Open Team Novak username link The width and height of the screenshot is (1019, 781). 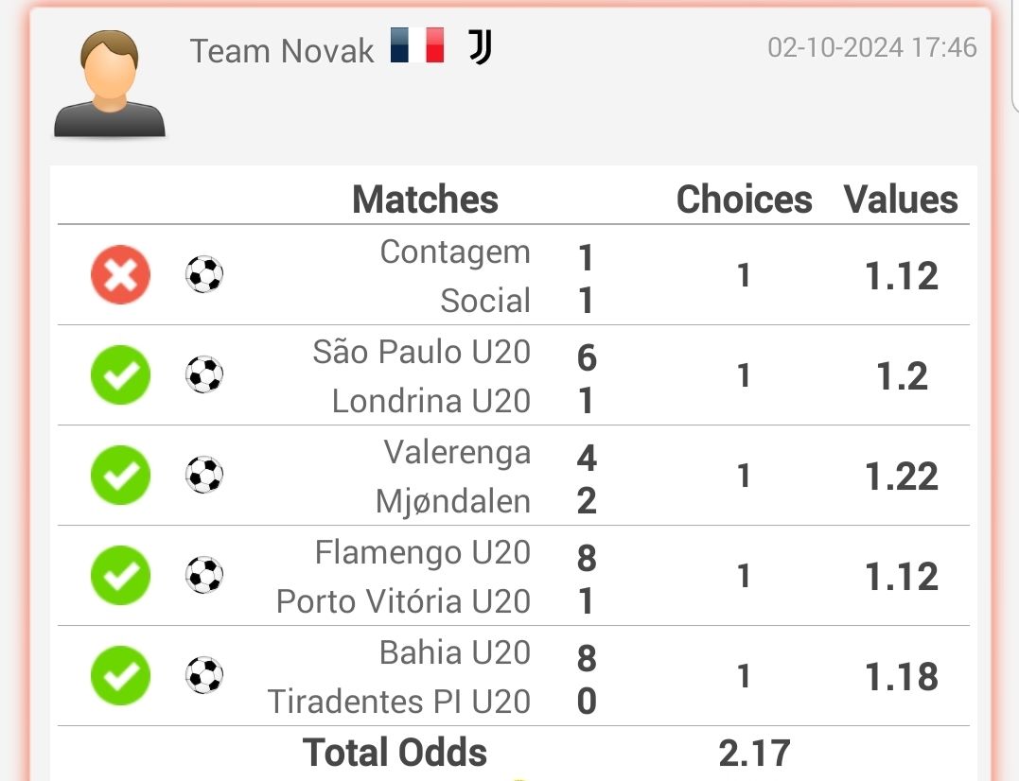coord(281,51)
